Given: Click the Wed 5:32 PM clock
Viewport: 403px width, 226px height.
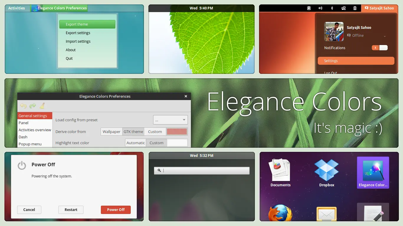Looking at the screenshot, I should click(x=201, y=155).
